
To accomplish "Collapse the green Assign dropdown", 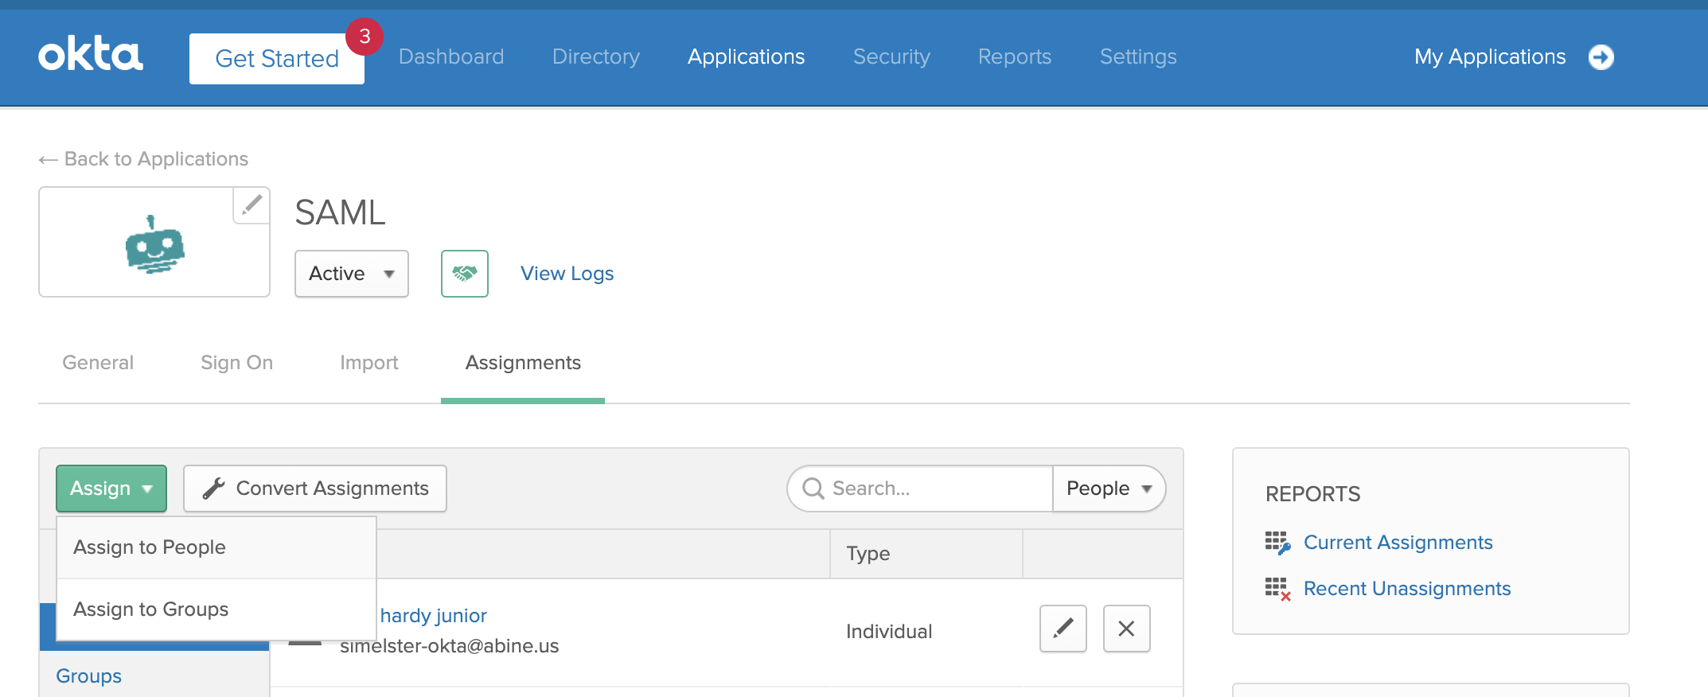I will [111, 489].
